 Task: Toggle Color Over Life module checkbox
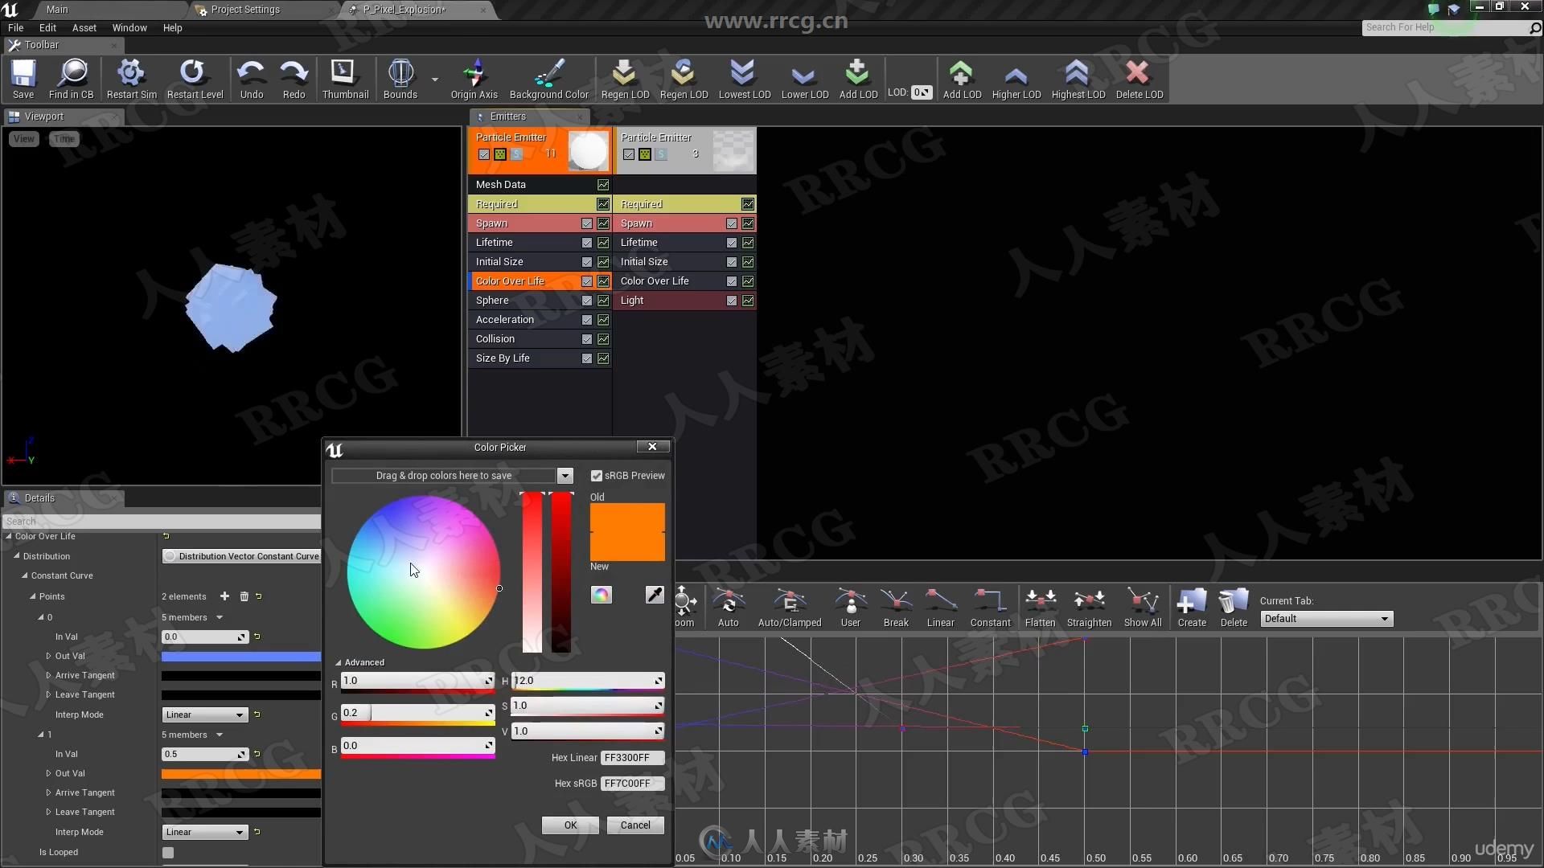(586, 280)
